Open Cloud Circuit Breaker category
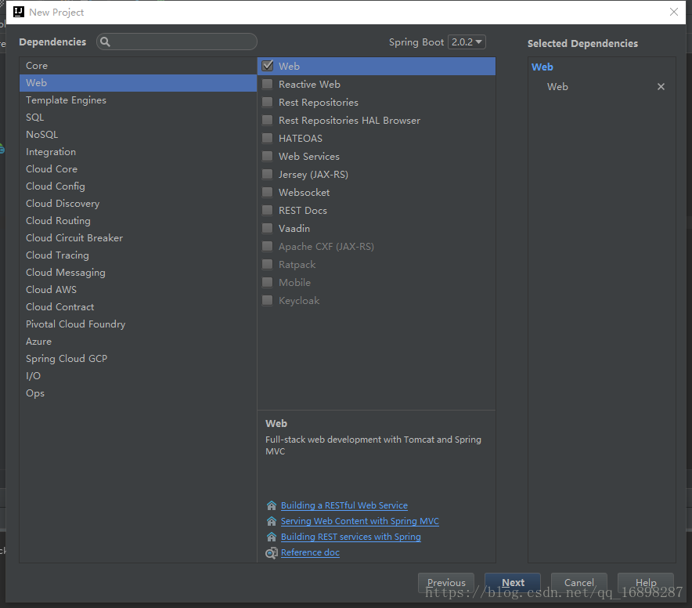The width and height of the screenshot is (692, 608). [138, 237]
